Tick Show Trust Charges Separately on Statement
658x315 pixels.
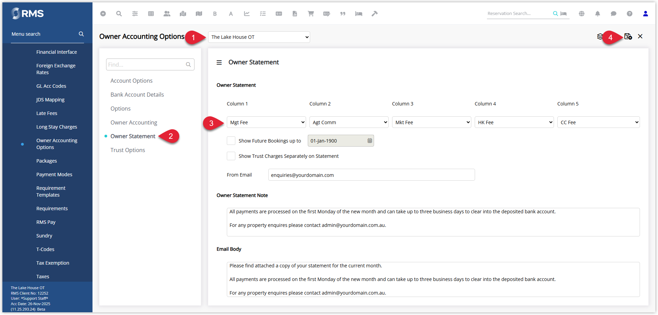231,156
